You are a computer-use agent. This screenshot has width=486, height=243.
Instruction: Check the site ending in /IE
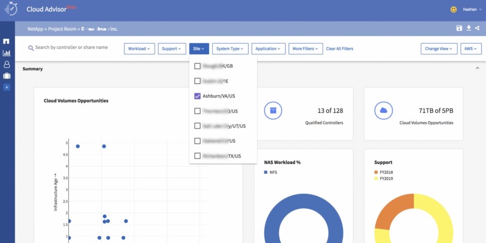pos(197,81)
